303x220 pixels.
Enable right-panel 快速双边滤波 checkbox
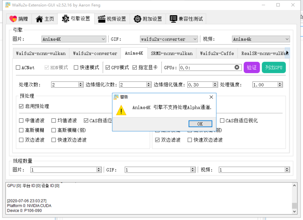pyautogui.click(x=190, y=140)
